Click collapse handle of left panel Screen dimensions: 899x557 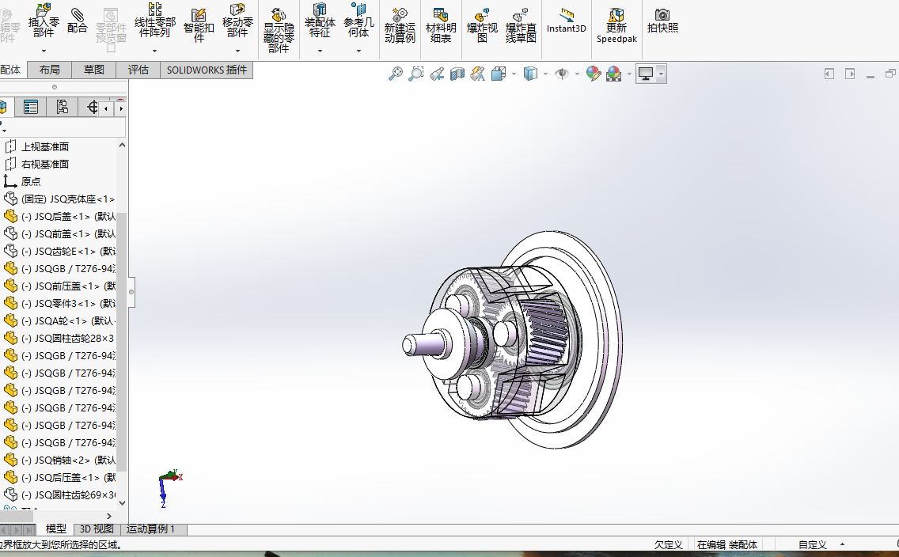(131, 292)
